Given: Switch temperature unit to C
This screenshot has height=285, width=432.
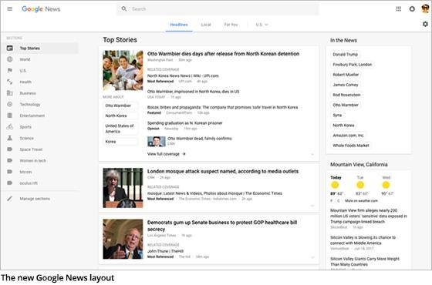Looking at the screenshot, I should [x=339, y=201].
